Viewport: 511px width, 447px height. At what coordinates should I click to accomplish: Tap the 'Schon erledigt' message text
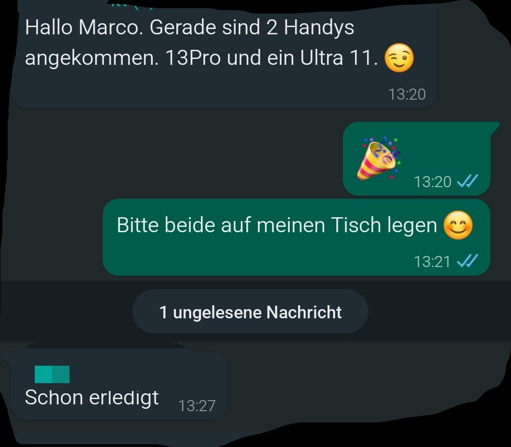[x=92, y=397]
